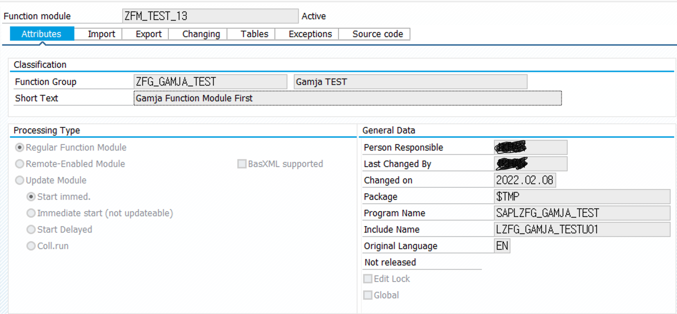677x314 pixels.
Task: Select Regular Function Module radio button
Action: (x=20, y=147)
